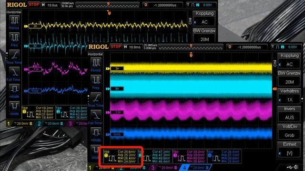
Task: Select channel 3 tab in front scope
Action: tap(164, 168)
